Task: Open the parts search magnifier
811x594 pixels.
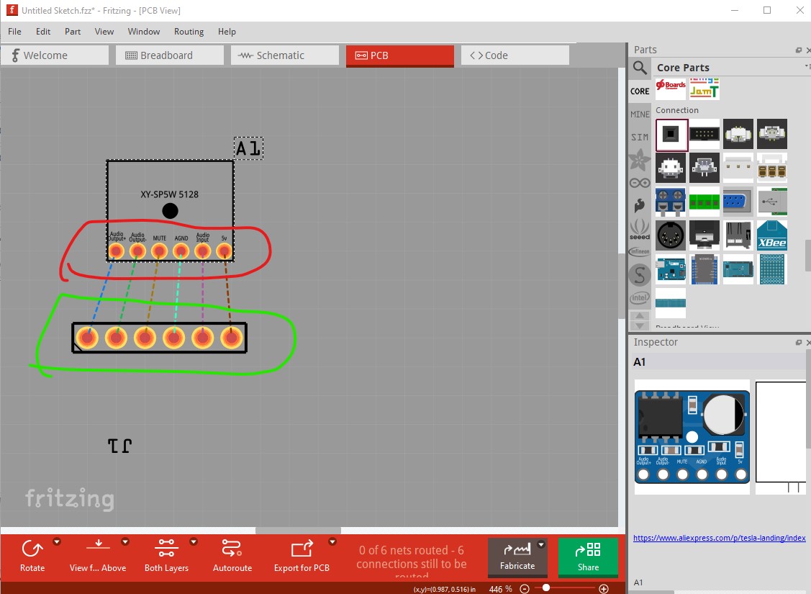Action: 639,68
